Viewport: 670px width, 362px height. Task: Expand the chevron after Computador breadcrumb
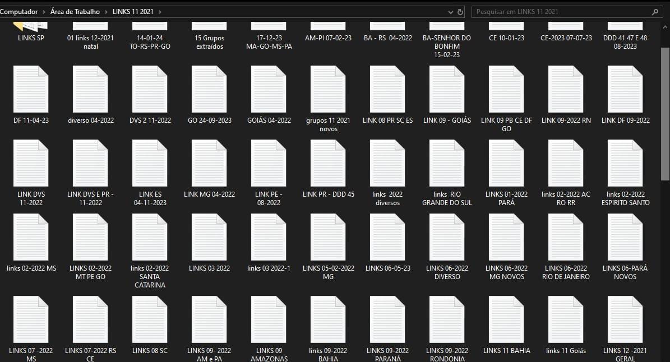point(41,12)
